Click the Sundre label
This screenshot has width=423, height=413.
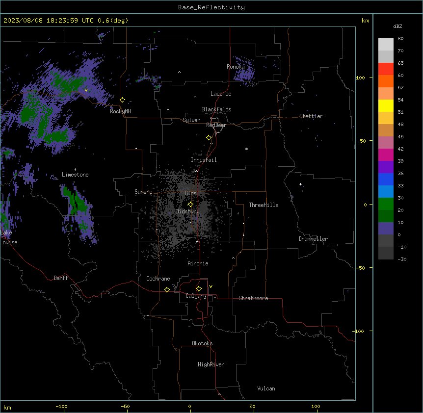click(143, 192)
